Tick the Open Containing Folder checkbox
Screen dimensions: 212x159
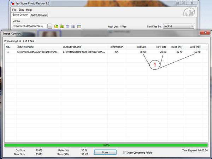[124, 152]
